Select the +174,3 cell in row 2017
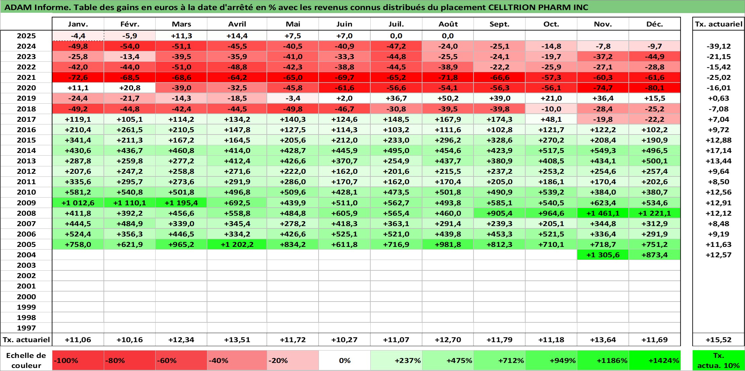This screenshot has width=745, height=371. point(499,119)
